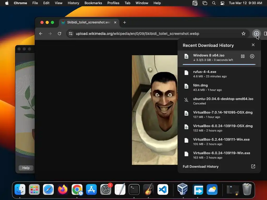Open the Edit menu
This screenshot has width=267, height=200.
[46, 3]
